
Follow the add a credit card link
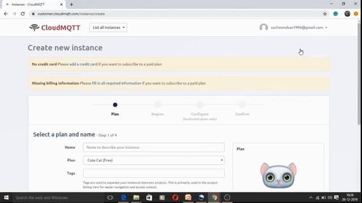pyautogui.click(x=83, y=64)
